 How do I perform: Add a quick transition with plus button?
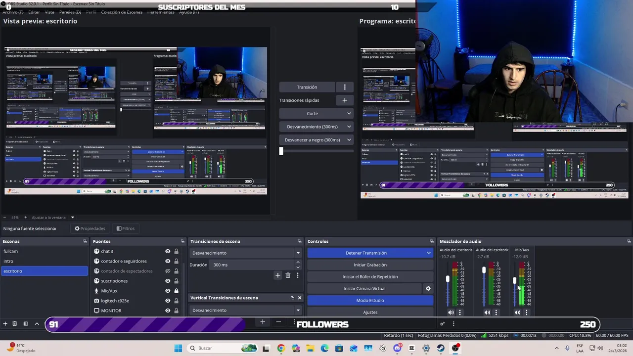pyautogui.click(x=345, y=100)
